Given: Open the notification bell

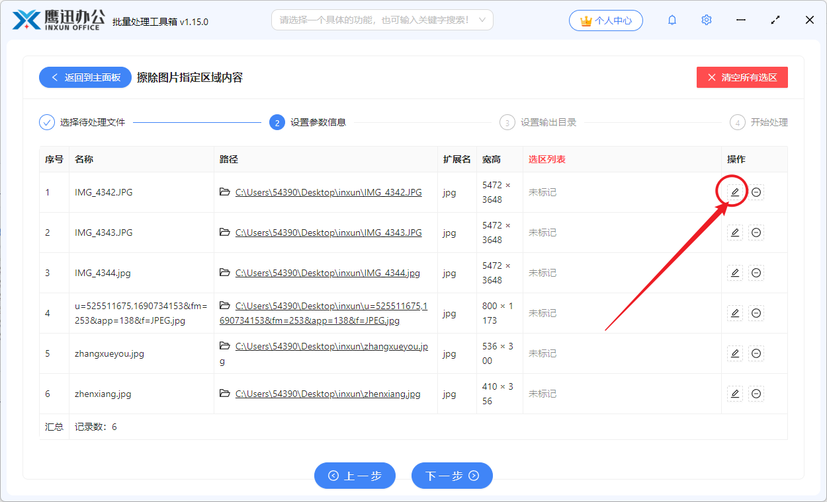Looking at the screenshot, I should (672, 20).
